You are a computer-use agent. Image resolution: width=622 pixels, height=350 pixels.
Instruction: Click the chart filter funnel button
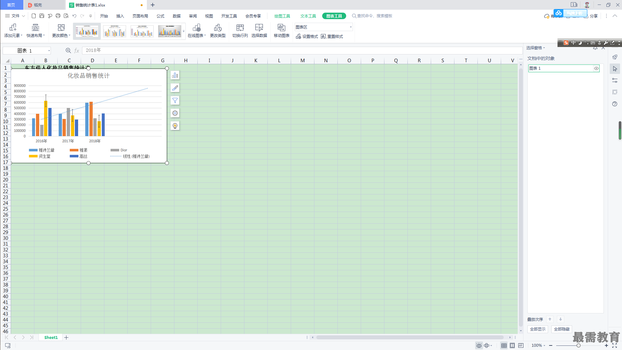(x=175, y=101)
